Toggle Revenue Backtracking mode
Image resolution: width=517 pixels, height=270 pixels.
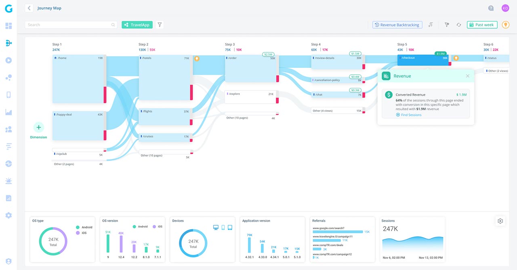coord(397,25)
